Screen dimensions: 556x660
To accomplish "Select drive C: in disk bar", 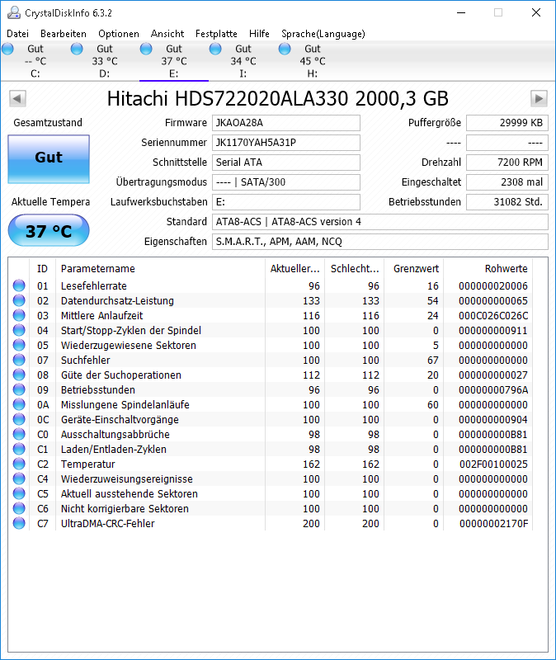I will (x=35, y=61).
